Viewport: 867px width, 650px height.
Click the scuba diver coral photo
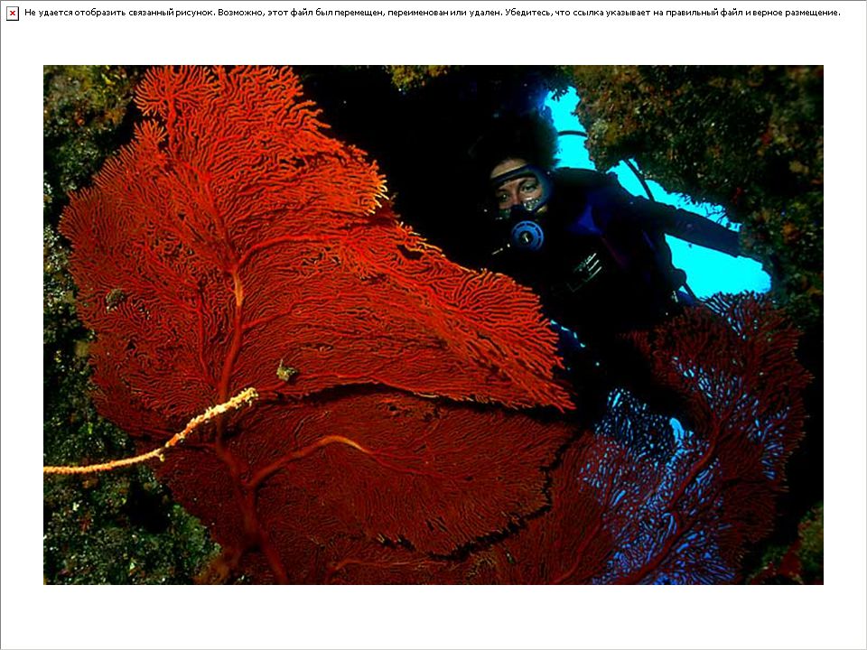tap(433, 325)
